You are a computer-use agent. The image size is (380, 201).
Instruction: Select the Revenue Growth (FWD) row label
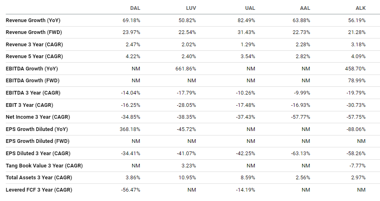click(34, 32)
